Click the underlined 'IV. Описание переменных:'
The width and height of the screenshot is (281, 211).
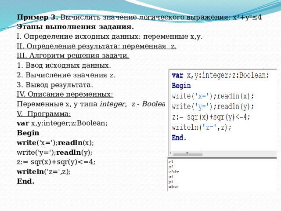(x=65, y=94)
